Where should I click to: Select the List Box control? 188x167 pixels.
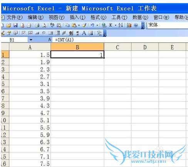click(50, 33)
